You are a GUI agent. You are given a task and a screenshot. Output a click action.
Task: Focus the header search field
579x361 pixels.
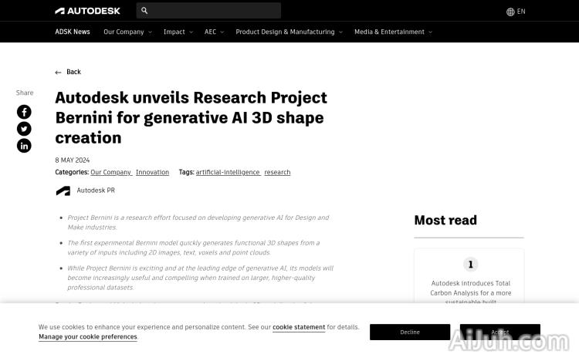[x=212, y=11]
